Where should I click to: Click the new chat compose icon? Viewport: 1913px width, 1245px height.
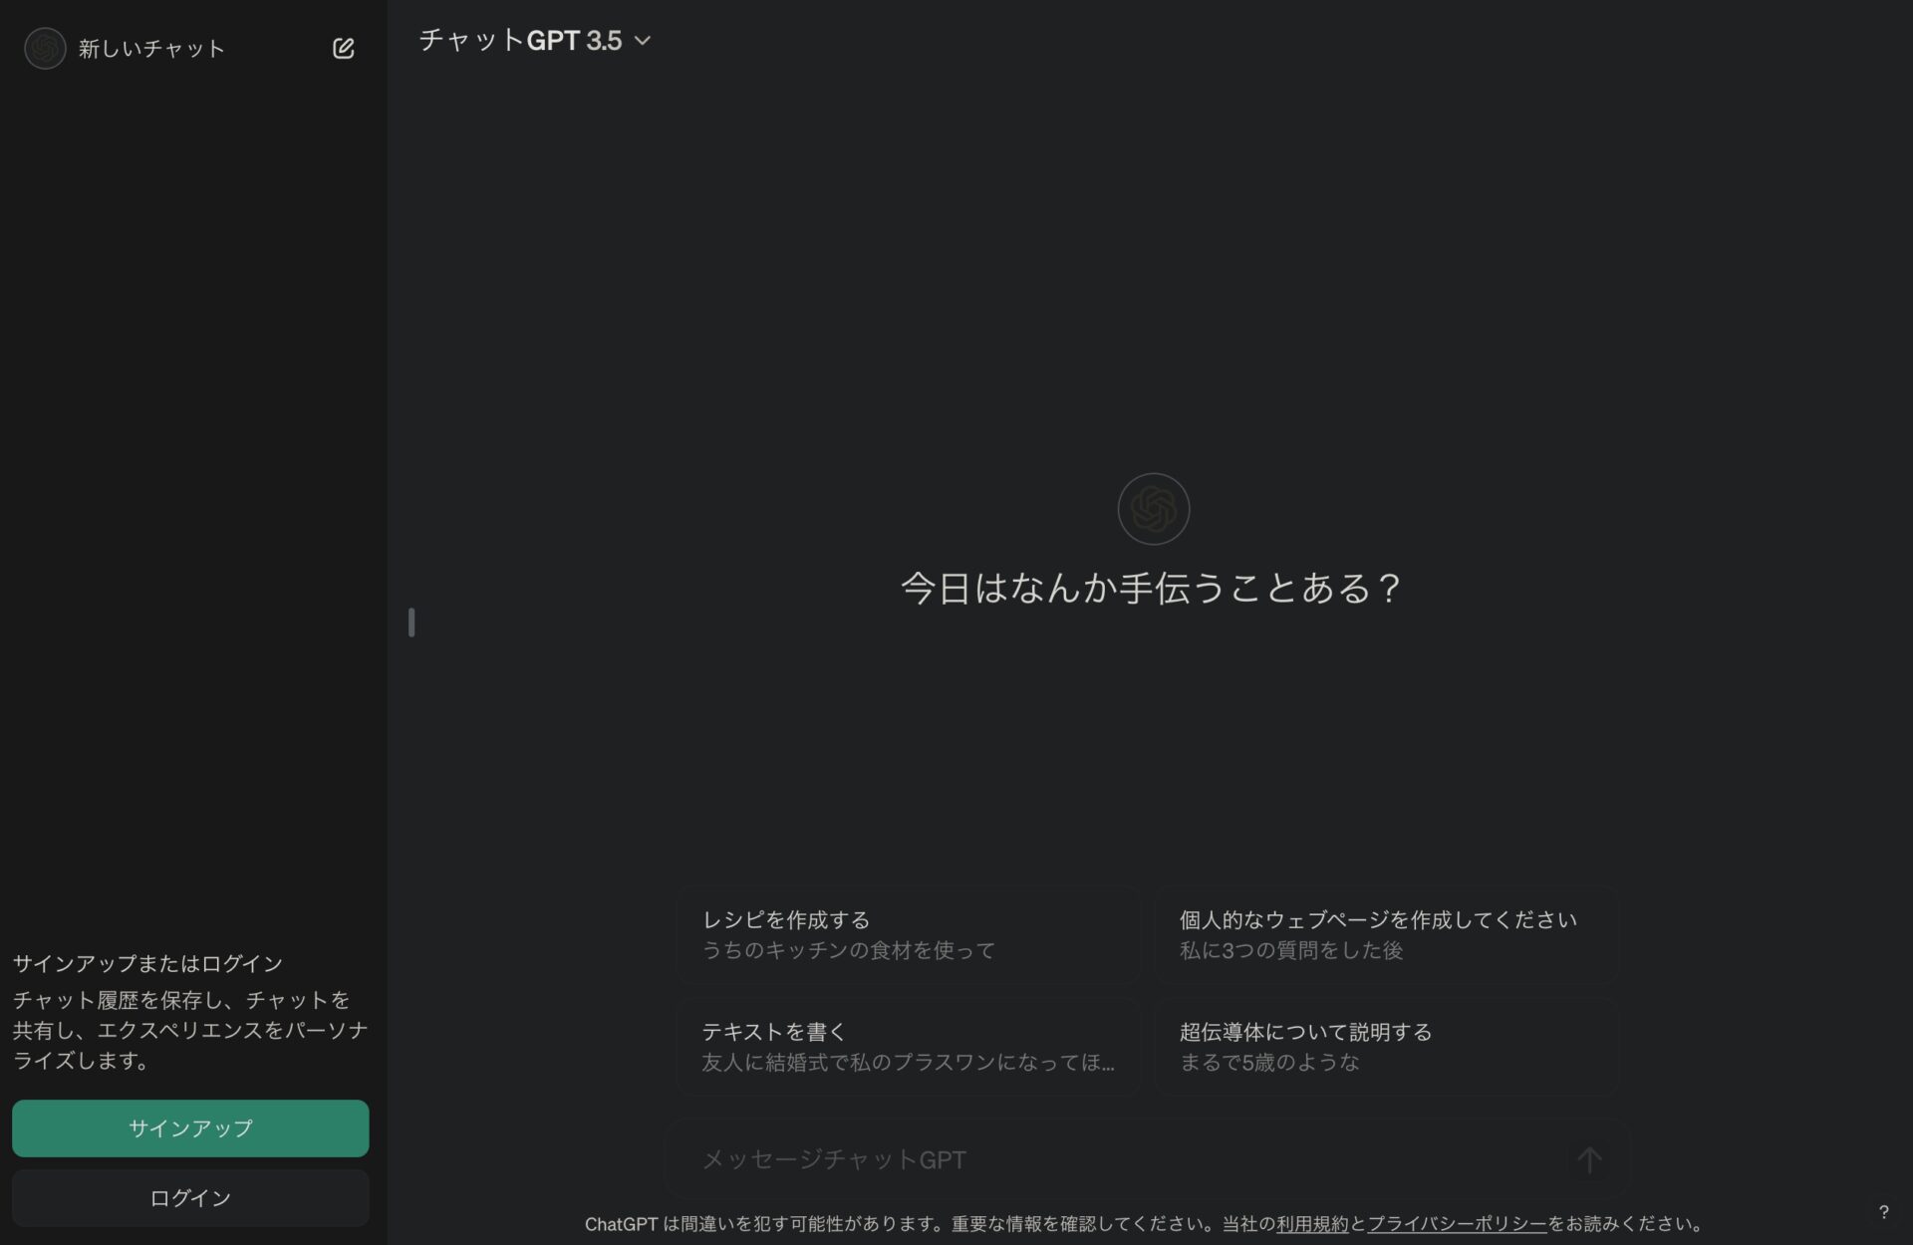(x=344, y=48)
